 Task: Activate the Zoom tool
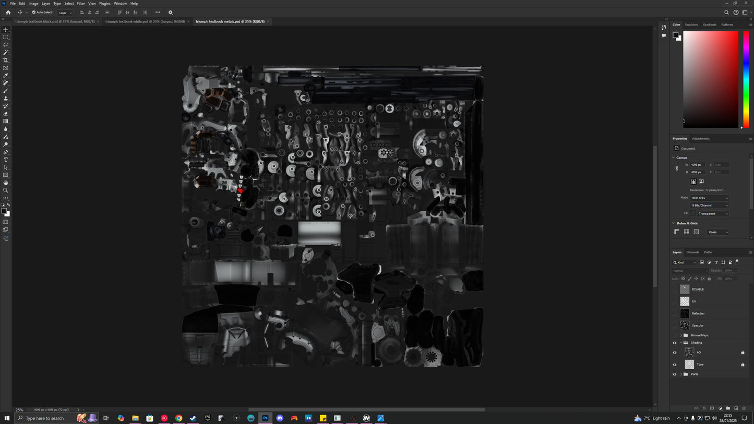[x=6, y=190]
